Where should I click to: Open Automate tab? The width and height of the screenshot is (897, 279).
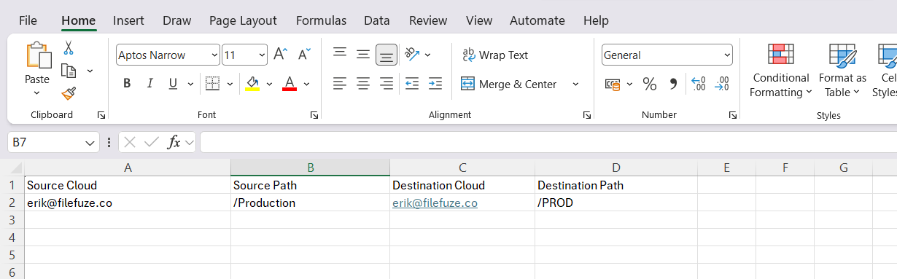537,20
